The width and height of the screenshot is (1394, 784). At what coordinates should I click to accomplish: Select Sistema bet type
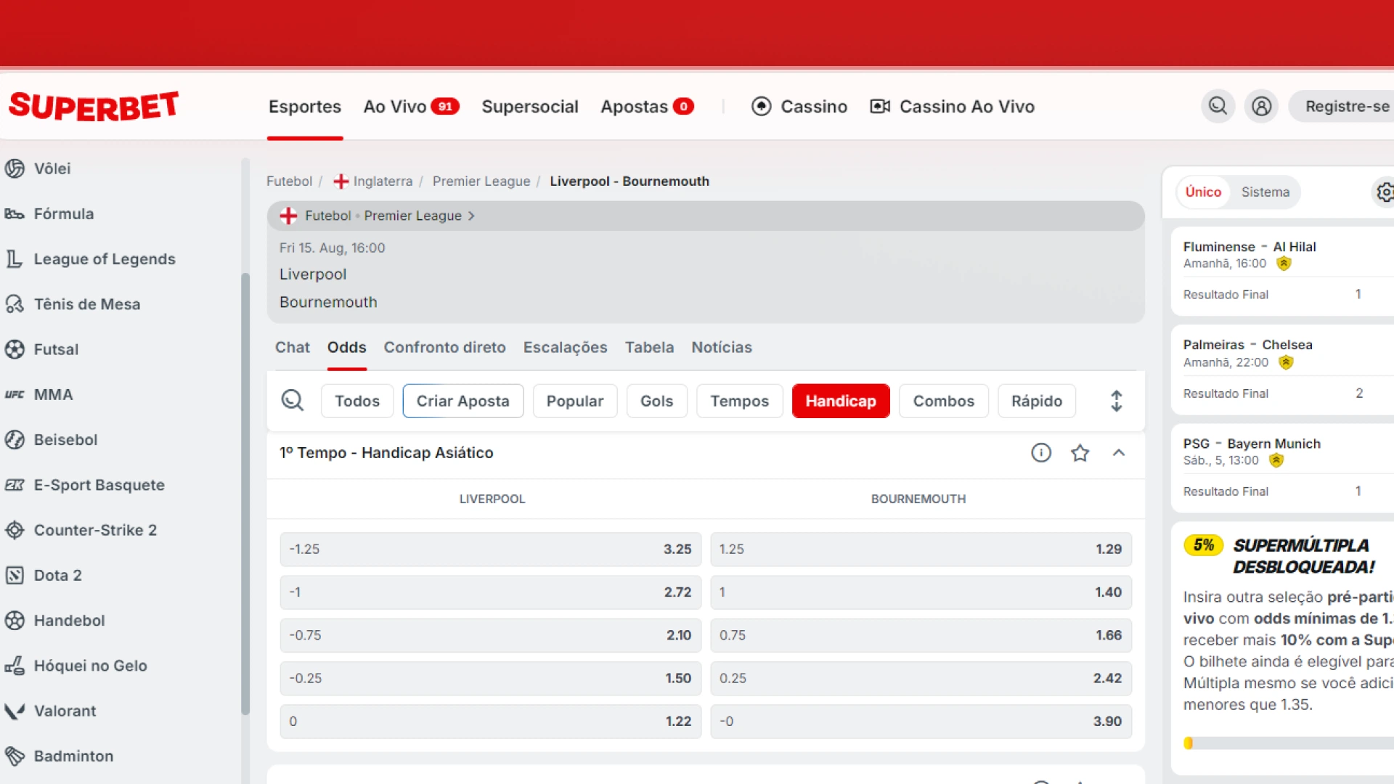point(1265,192)
